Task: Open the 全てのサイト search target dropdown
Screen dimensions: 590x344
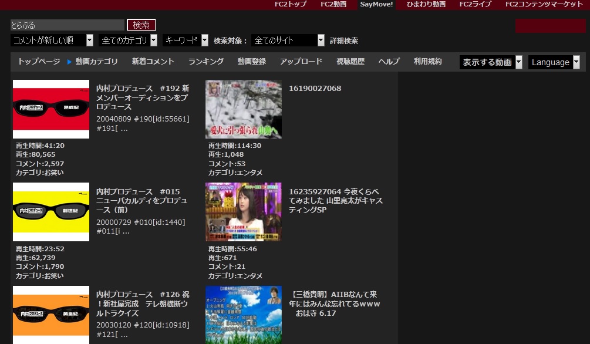Action: (288, 41)
